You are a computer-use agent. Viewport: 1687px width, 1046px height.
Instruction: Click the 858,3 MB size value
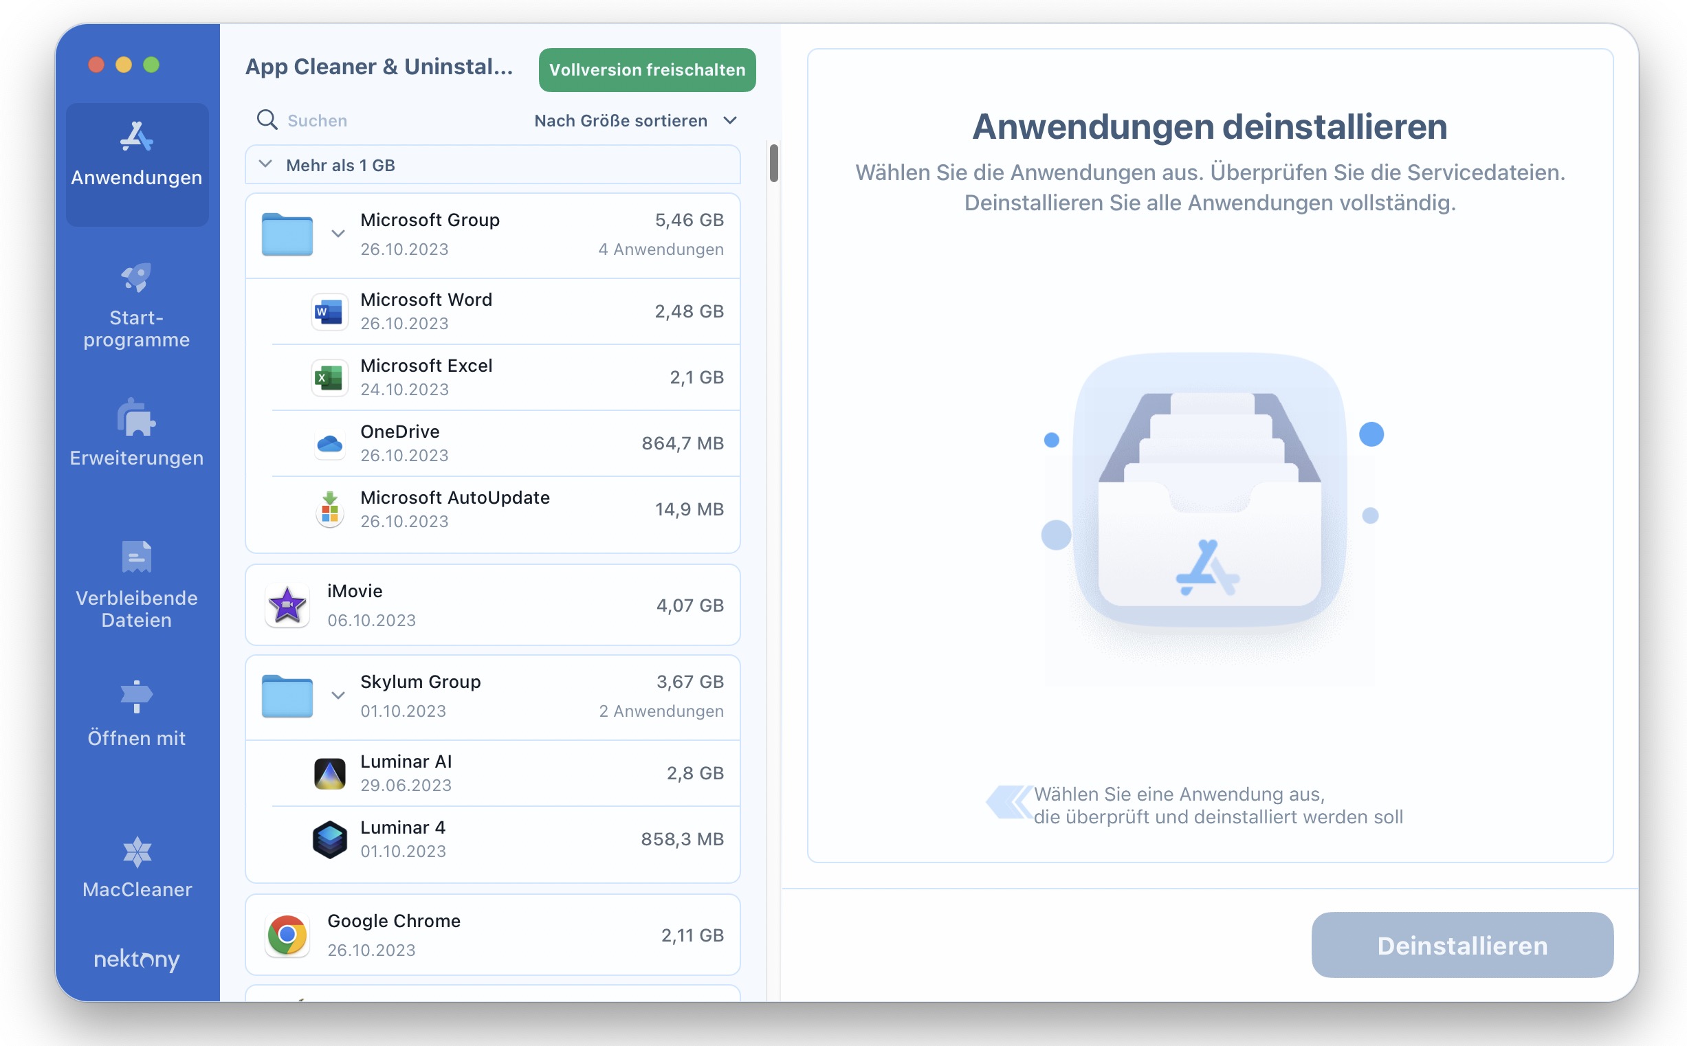(x=682, y=839)
